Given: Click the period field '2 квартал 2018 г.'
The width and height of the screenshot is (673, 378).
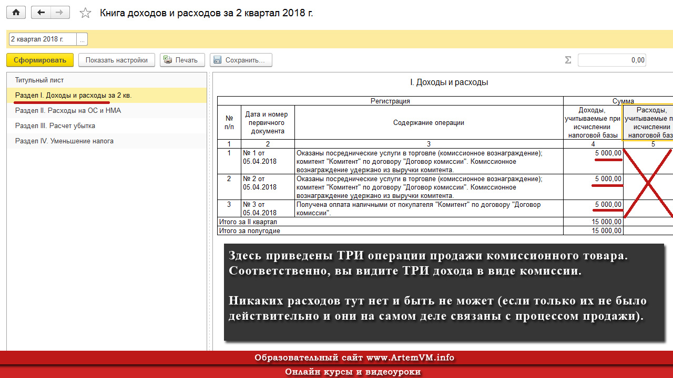Looking at the screenshot, I should (x=42, y=39).
